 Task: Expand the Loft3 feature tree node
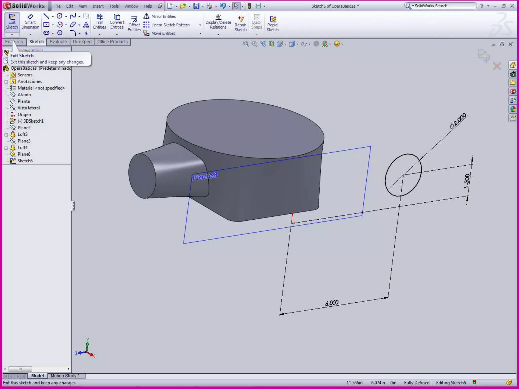[x=6, y=134]
